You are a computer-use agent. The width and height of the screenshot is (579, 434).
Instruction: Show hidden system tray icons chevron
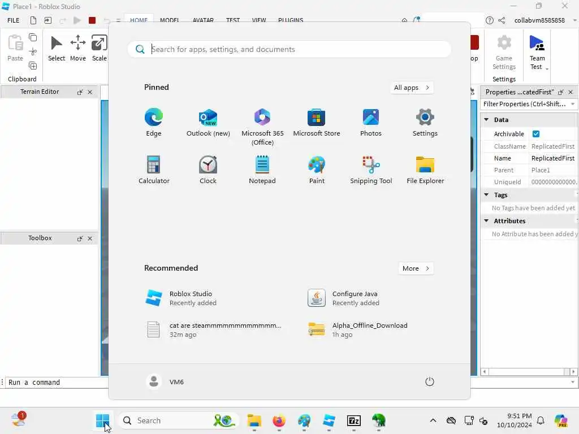coord(433,420)
